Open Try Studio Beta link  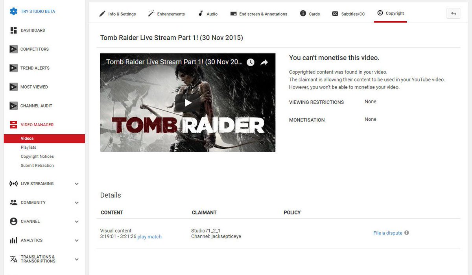pyautogui.click(x=38, y=11)
